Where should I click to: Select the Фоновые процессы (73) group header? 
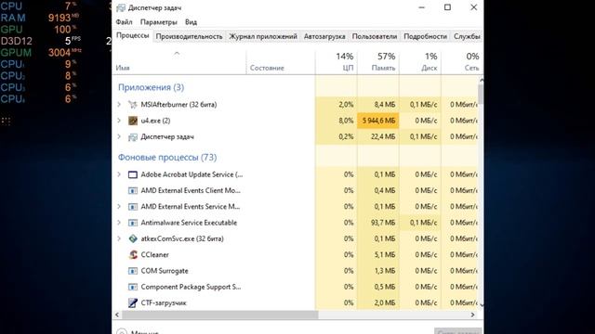click(x=167, y=157)
